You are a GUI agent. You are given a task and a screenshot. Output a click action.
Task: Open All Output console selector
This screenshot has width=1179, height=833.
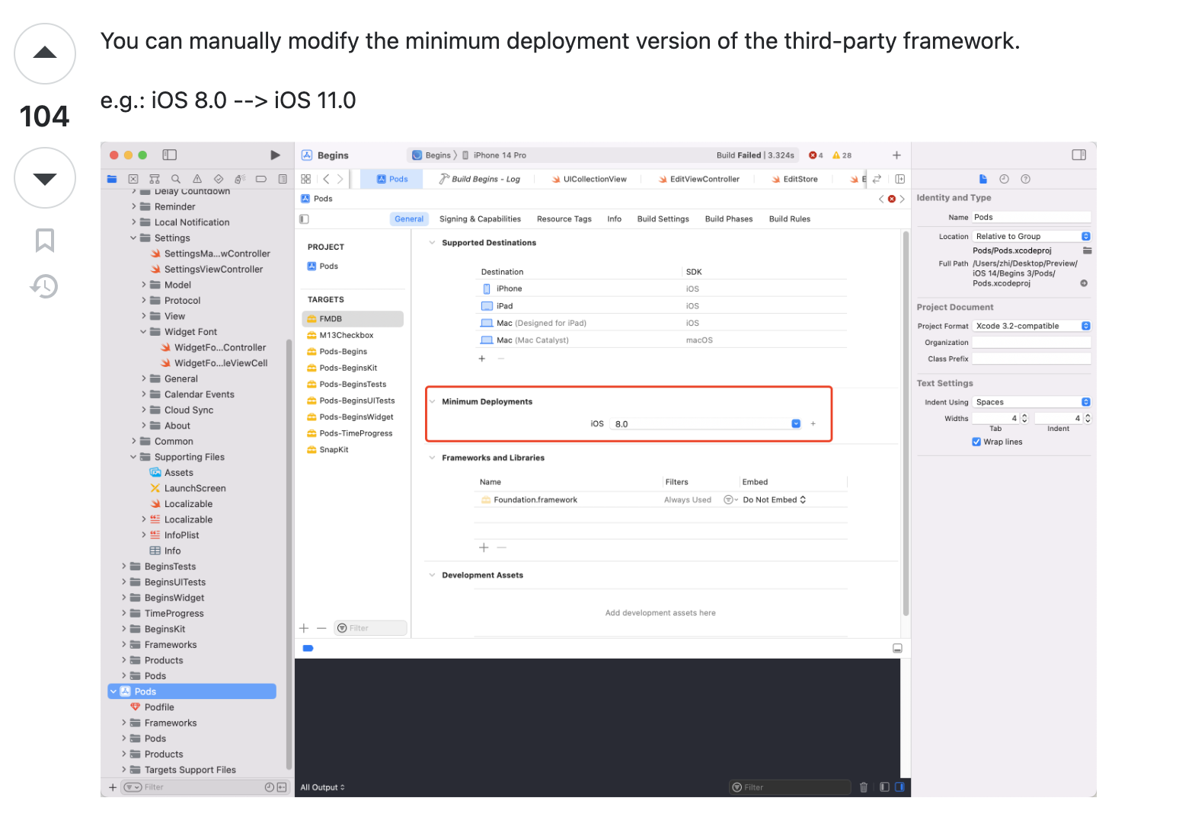pyautogui.click(x=322, y=787)
